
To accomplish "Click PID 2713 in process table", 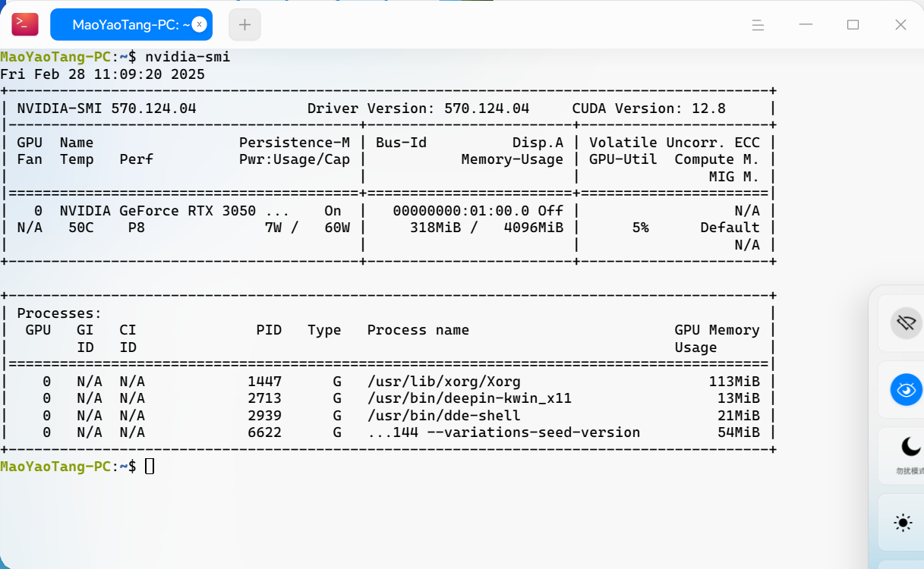I will pos(264,398).
